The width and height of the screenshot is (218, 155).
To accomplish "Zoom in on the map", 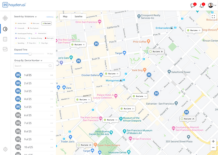I will coord(213,141).
